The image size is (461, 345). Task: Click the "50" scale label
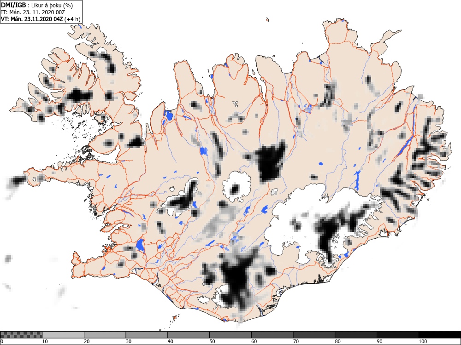(x=212, y=341)
